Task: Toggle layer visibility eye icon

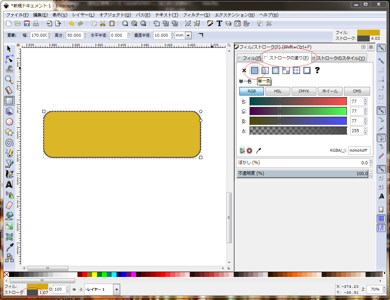Action: pos(74,289)
